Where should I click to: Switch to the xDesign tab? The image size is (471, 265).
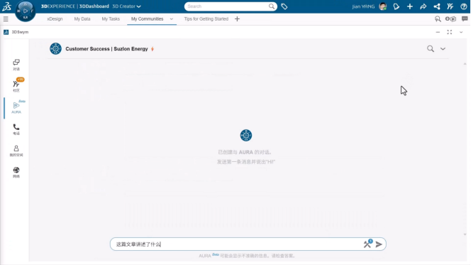[x=55, y=19]
